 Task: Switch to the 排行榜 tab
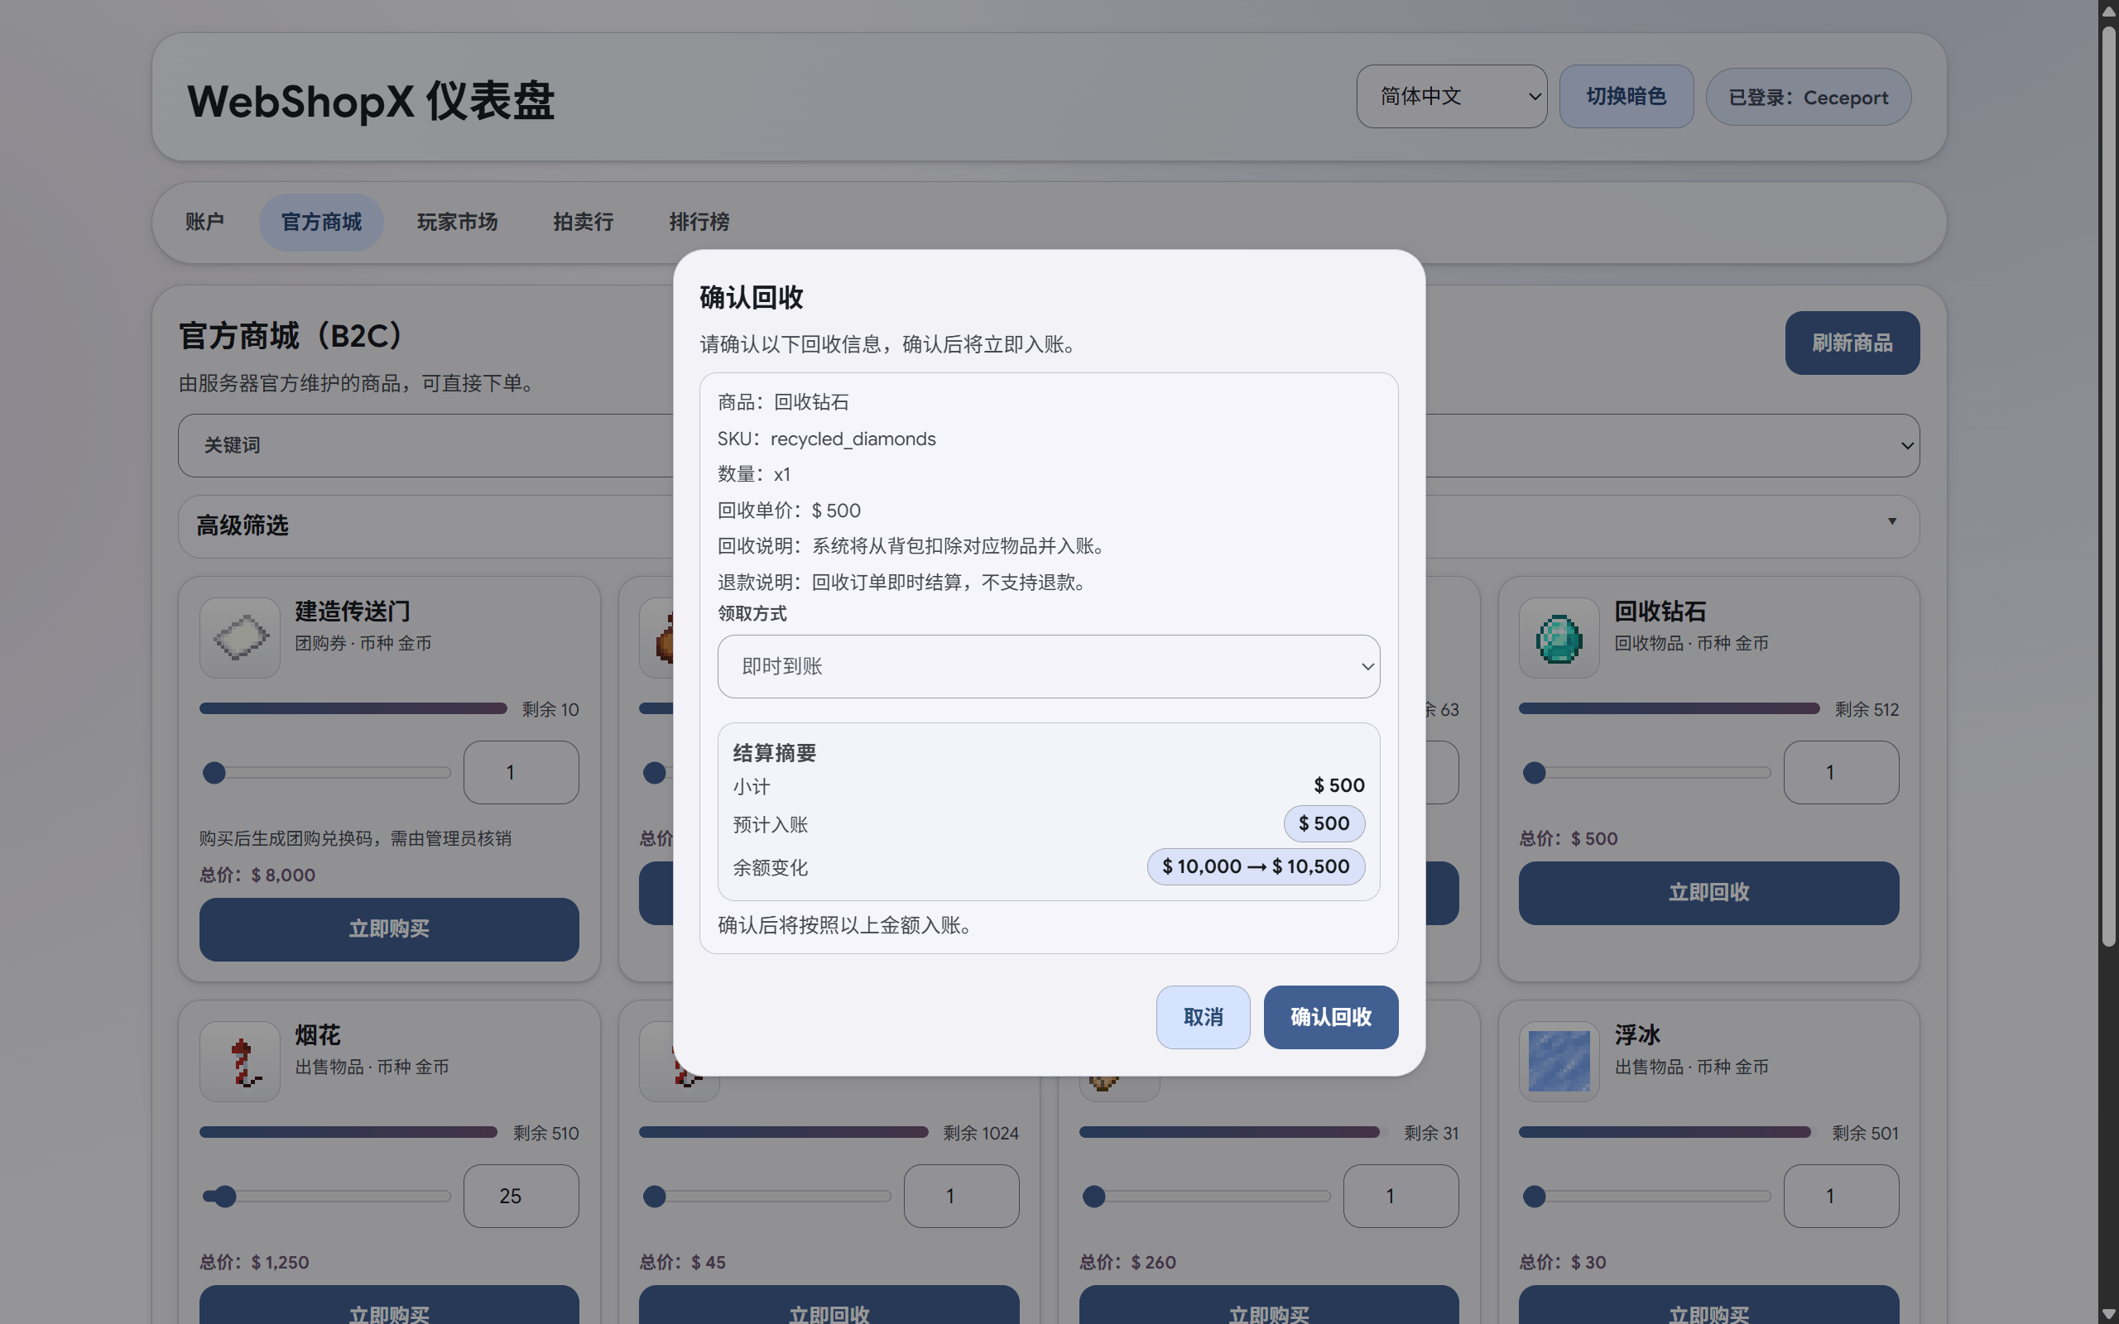pos(699,223)
